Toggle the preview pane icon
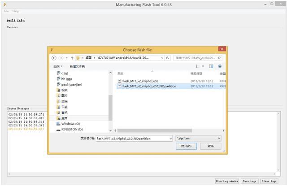Image resolution: width=287 pixels, height=186 pixels. pos(211,66)
